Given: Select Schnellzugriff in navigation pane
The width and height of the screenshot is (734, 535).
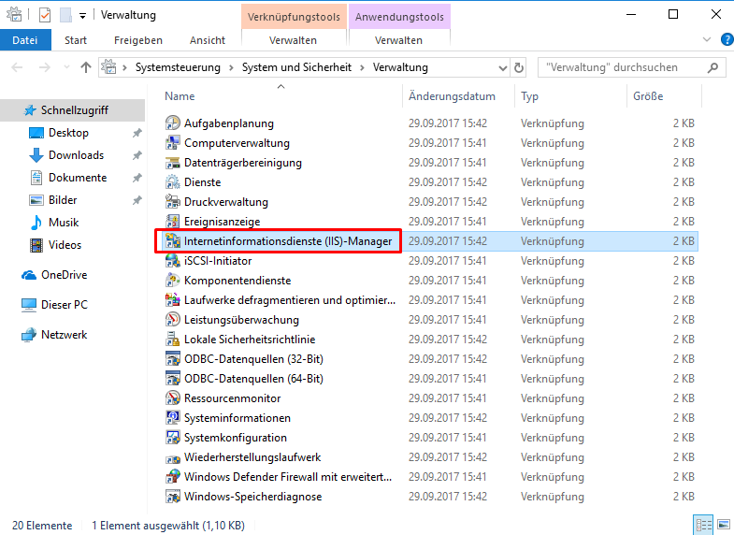Looking at the screenshot, I should (73, 110).
